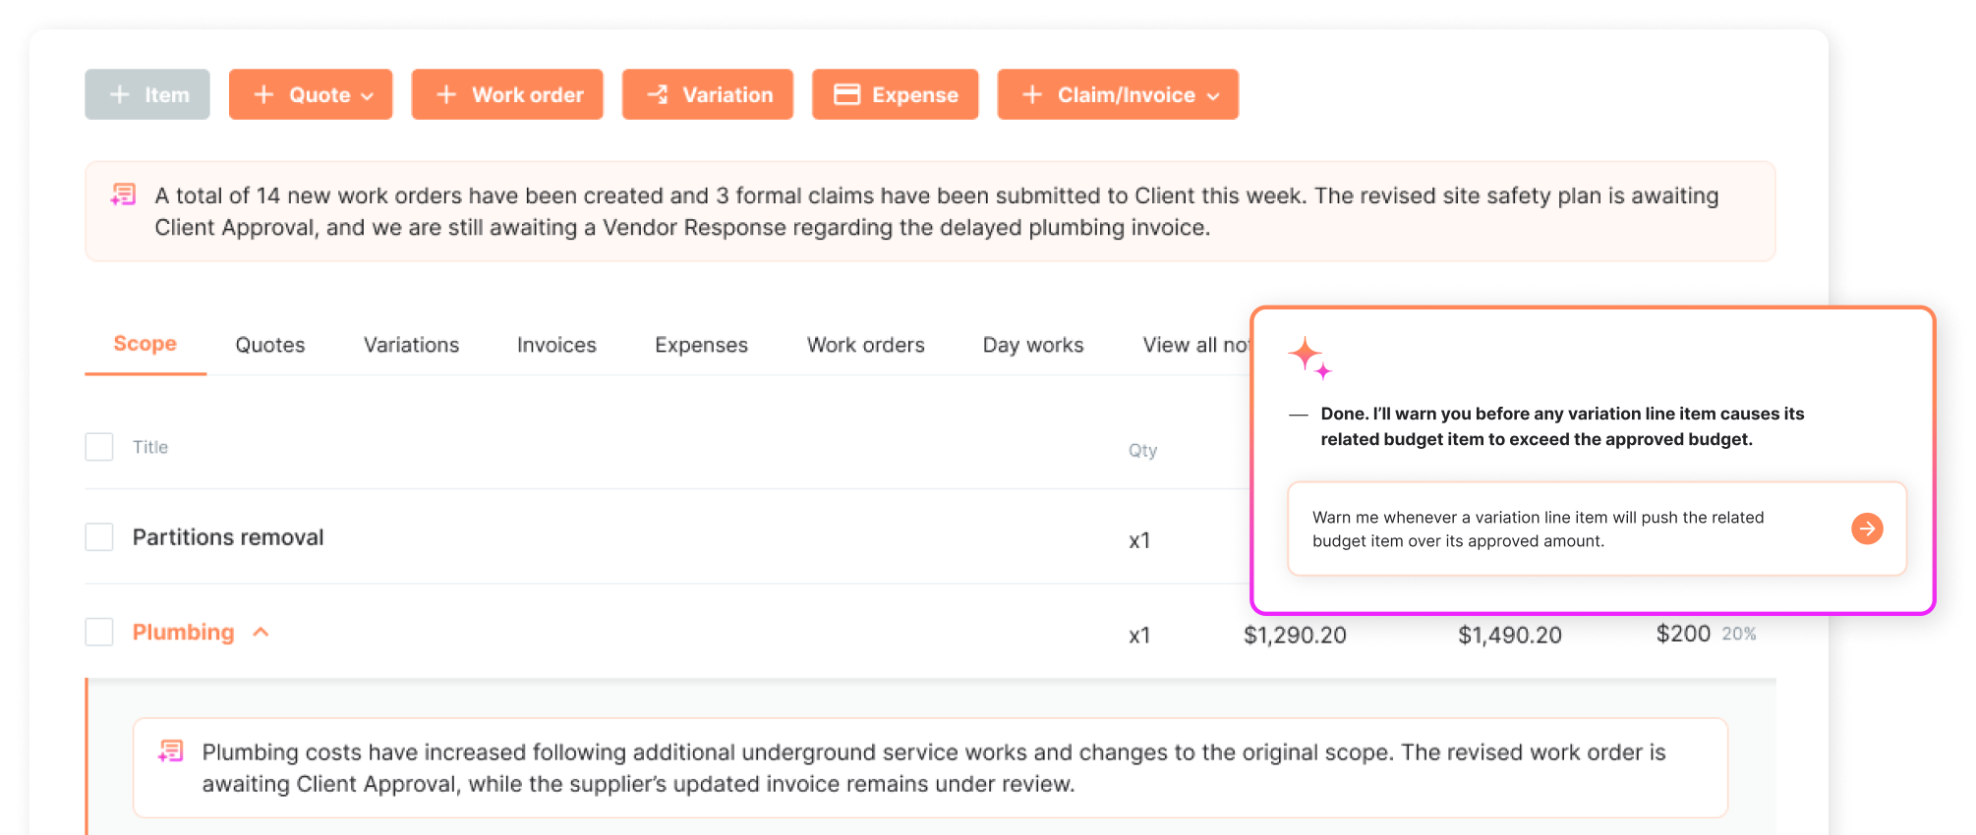The height and width of the screenshot is (835, 1976).
Task: Click the 20% variance label
Action: click(x=1739, y=634)
